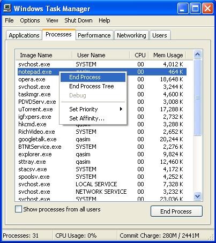This screenshot has width=216, height=243.
Task: Choose End Process from context menu
Action: [x=93, y=77]
